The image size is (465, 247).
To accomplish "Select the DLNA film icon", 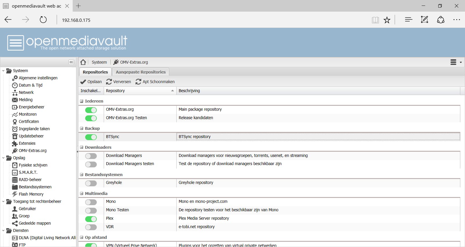I will coord(15,238).
